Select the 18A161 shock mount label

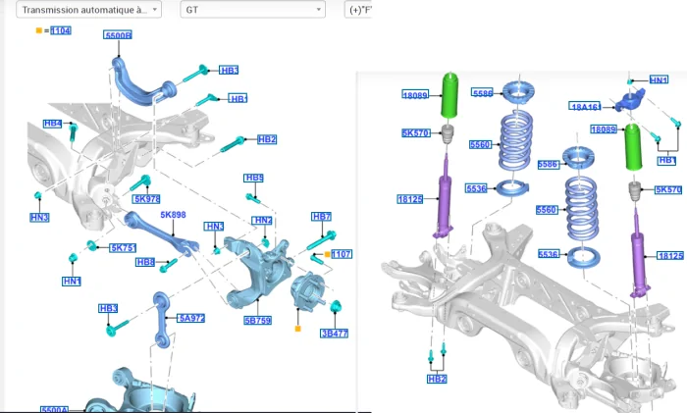point(585,106)
